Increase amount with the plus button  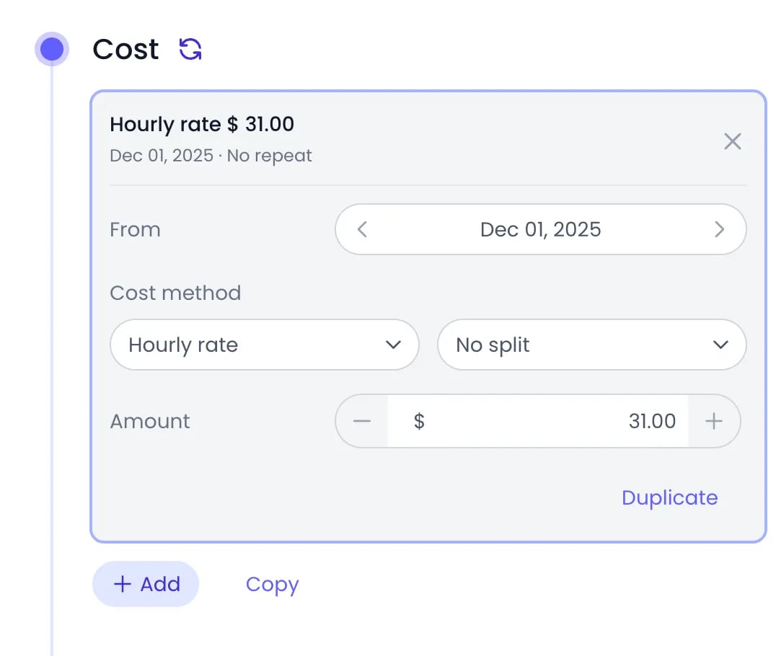pyautogui.click(x=714, y=422)
